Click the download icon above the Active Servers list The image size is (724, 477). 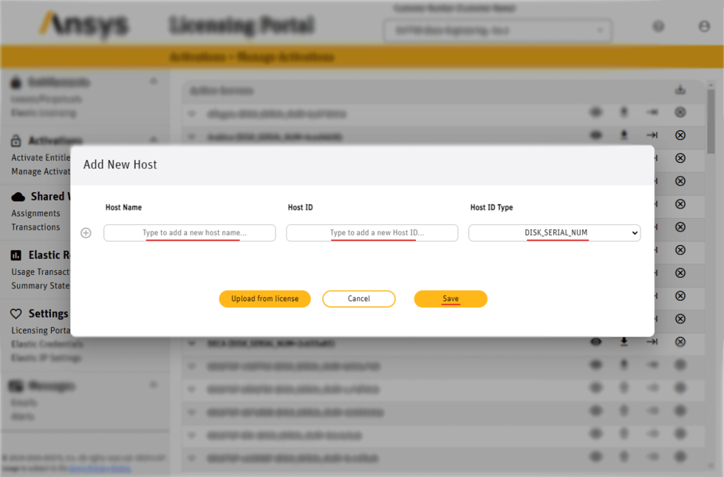pos(680,89)
